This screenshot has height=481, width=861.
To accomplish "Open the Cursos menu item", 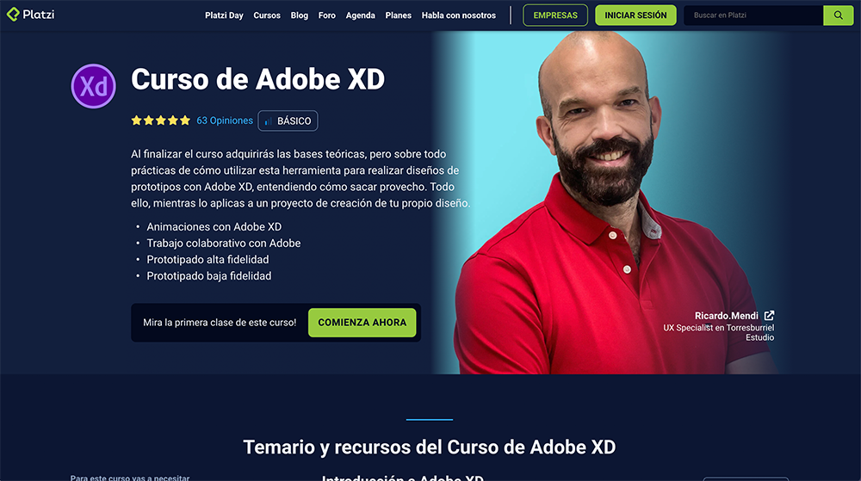I will (x=267, y=15).
